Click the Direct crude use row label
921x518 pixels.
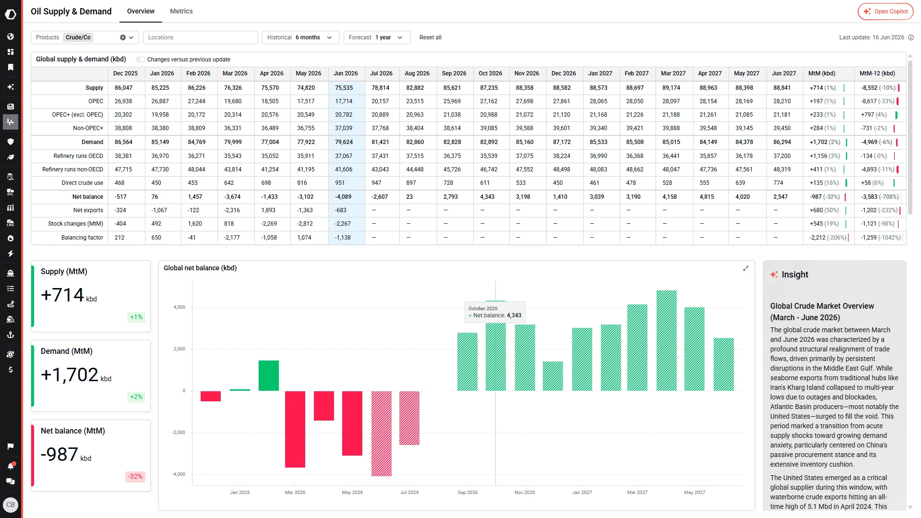click(82, 183)
